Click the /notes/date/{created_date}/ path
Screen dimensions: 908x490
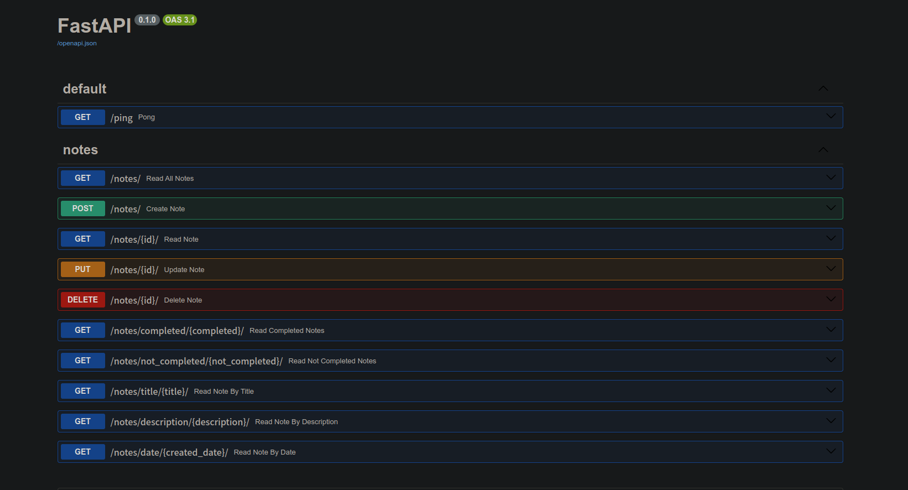point(169,452)
